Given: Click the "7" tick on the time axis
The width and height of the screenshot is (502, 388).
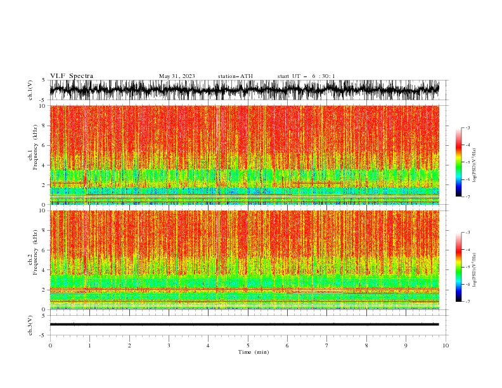Looking at the screenshot, I should tap(327, 346).
